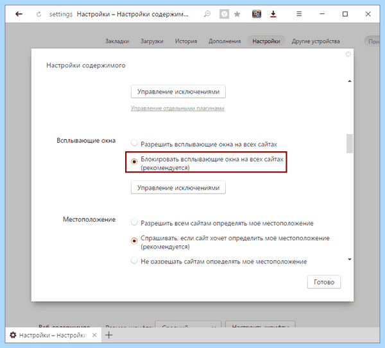
Task: Open the browser hamburger menu
Action: click(299, 14)
